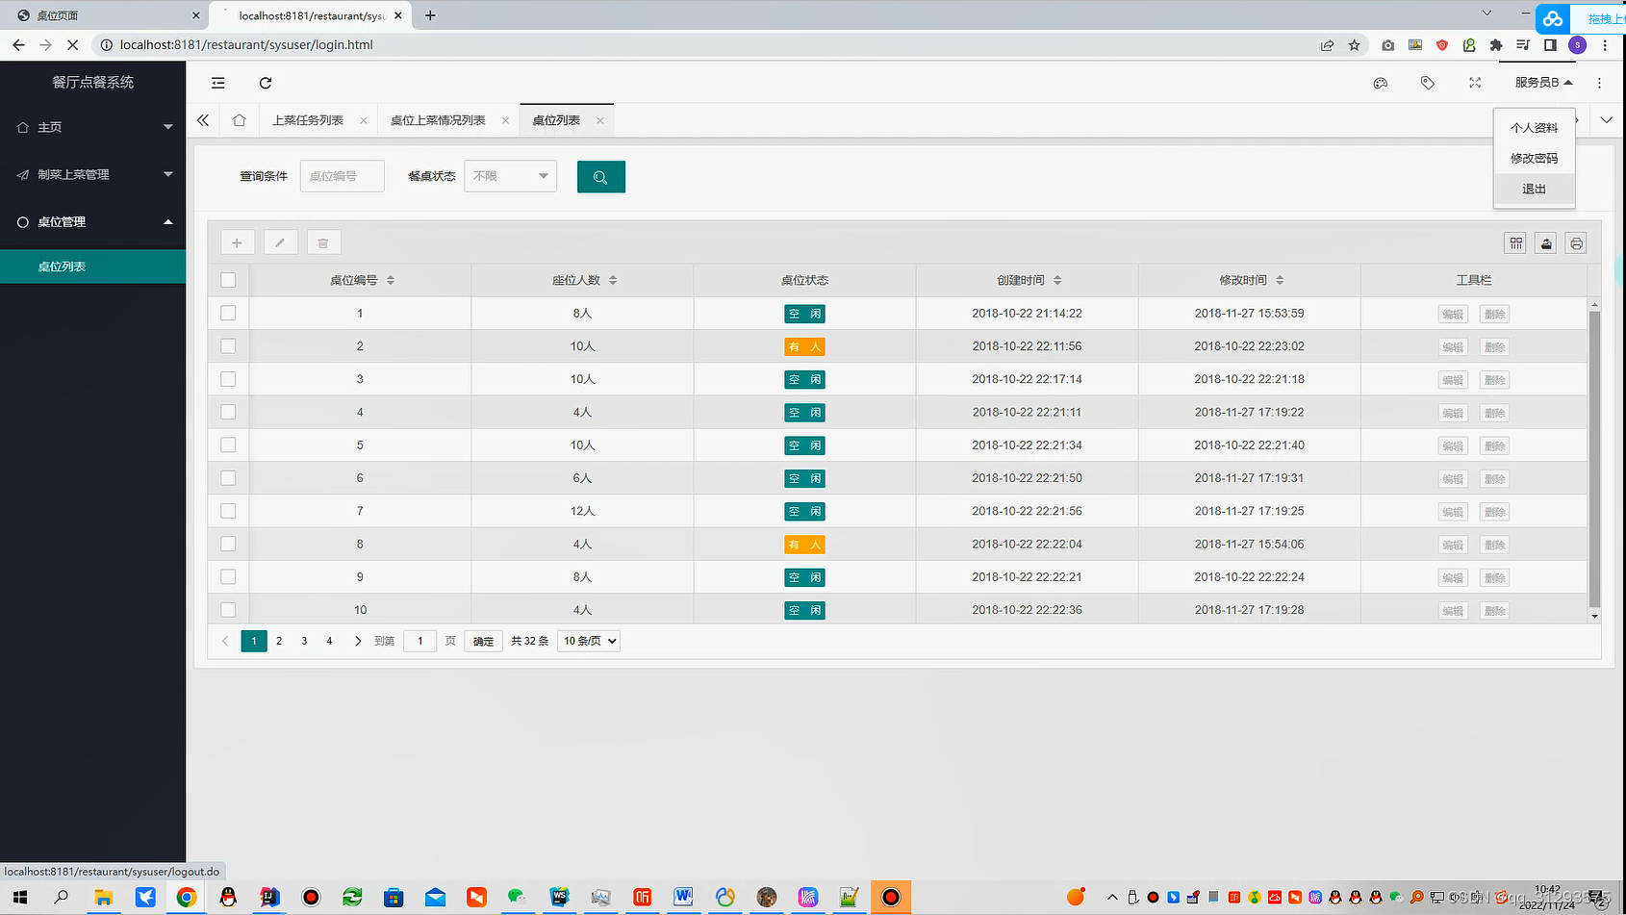Open the tab operations chevron dropdown
Screen dimensions: 1626x915
[x=1607, y=120]
